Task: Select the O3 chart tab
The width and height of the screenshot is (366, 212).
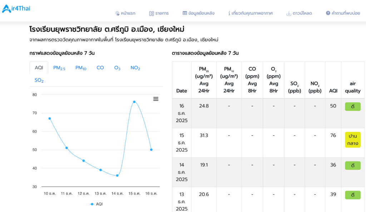Action: (117, 68)
